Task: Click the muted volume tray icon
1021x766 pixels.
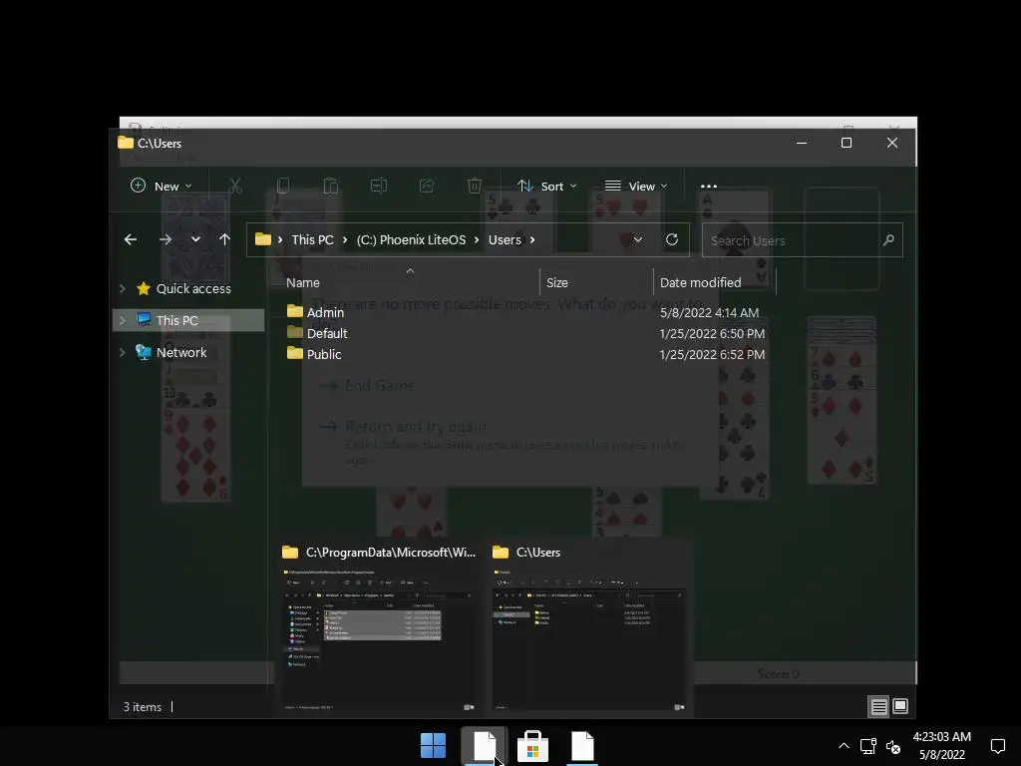Action: 893,746
